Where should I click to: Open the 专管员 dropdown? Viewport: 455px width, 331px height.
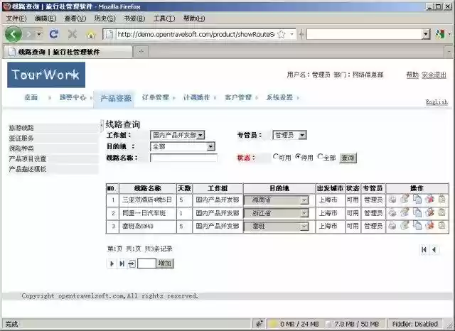(x=289, y=135)
